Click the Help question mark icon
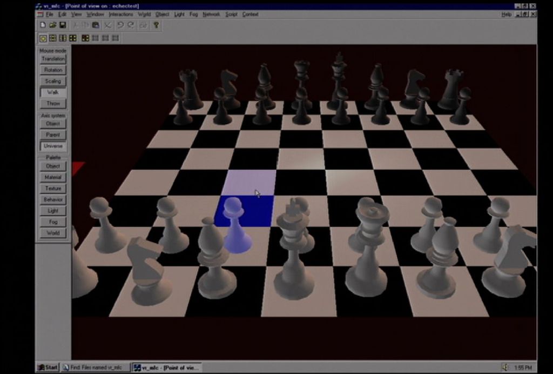 [x=156, y=25]
